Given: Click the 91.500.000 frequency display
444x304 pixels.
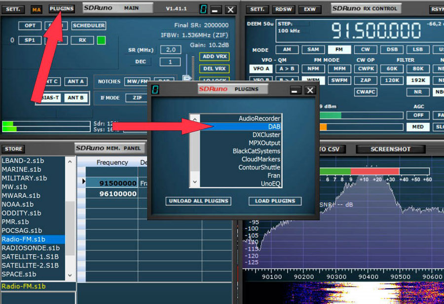Looking at the screenshot, I should click(376, 30).
